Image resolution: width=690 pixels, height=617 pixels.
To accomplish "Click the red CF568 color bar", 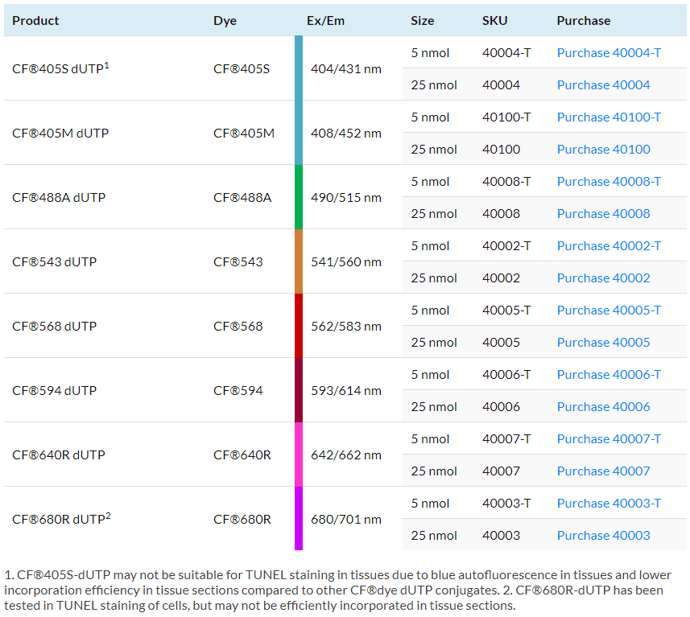I will coord(299,326).
